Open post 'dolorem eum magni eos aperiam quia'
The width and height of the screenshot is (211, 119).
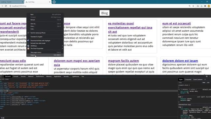pos(77,63)
